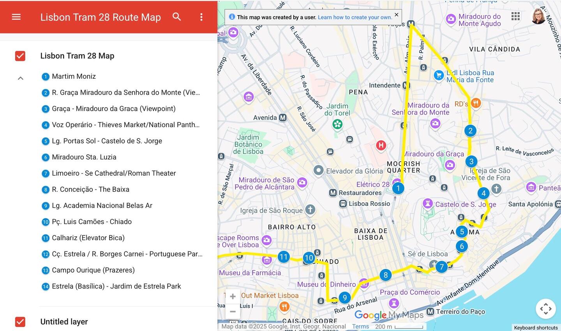The height and width of the screenshot is (331, 561).
Task: Click map marker number 8
Action: 386,275
